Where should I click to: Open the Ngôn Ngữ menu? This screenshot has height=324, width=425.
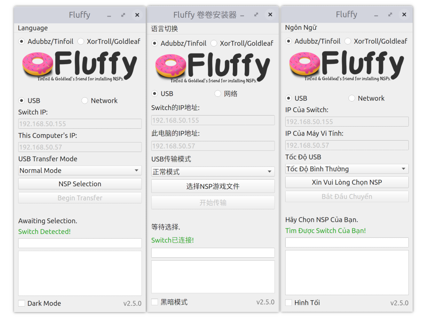(301, 28)
